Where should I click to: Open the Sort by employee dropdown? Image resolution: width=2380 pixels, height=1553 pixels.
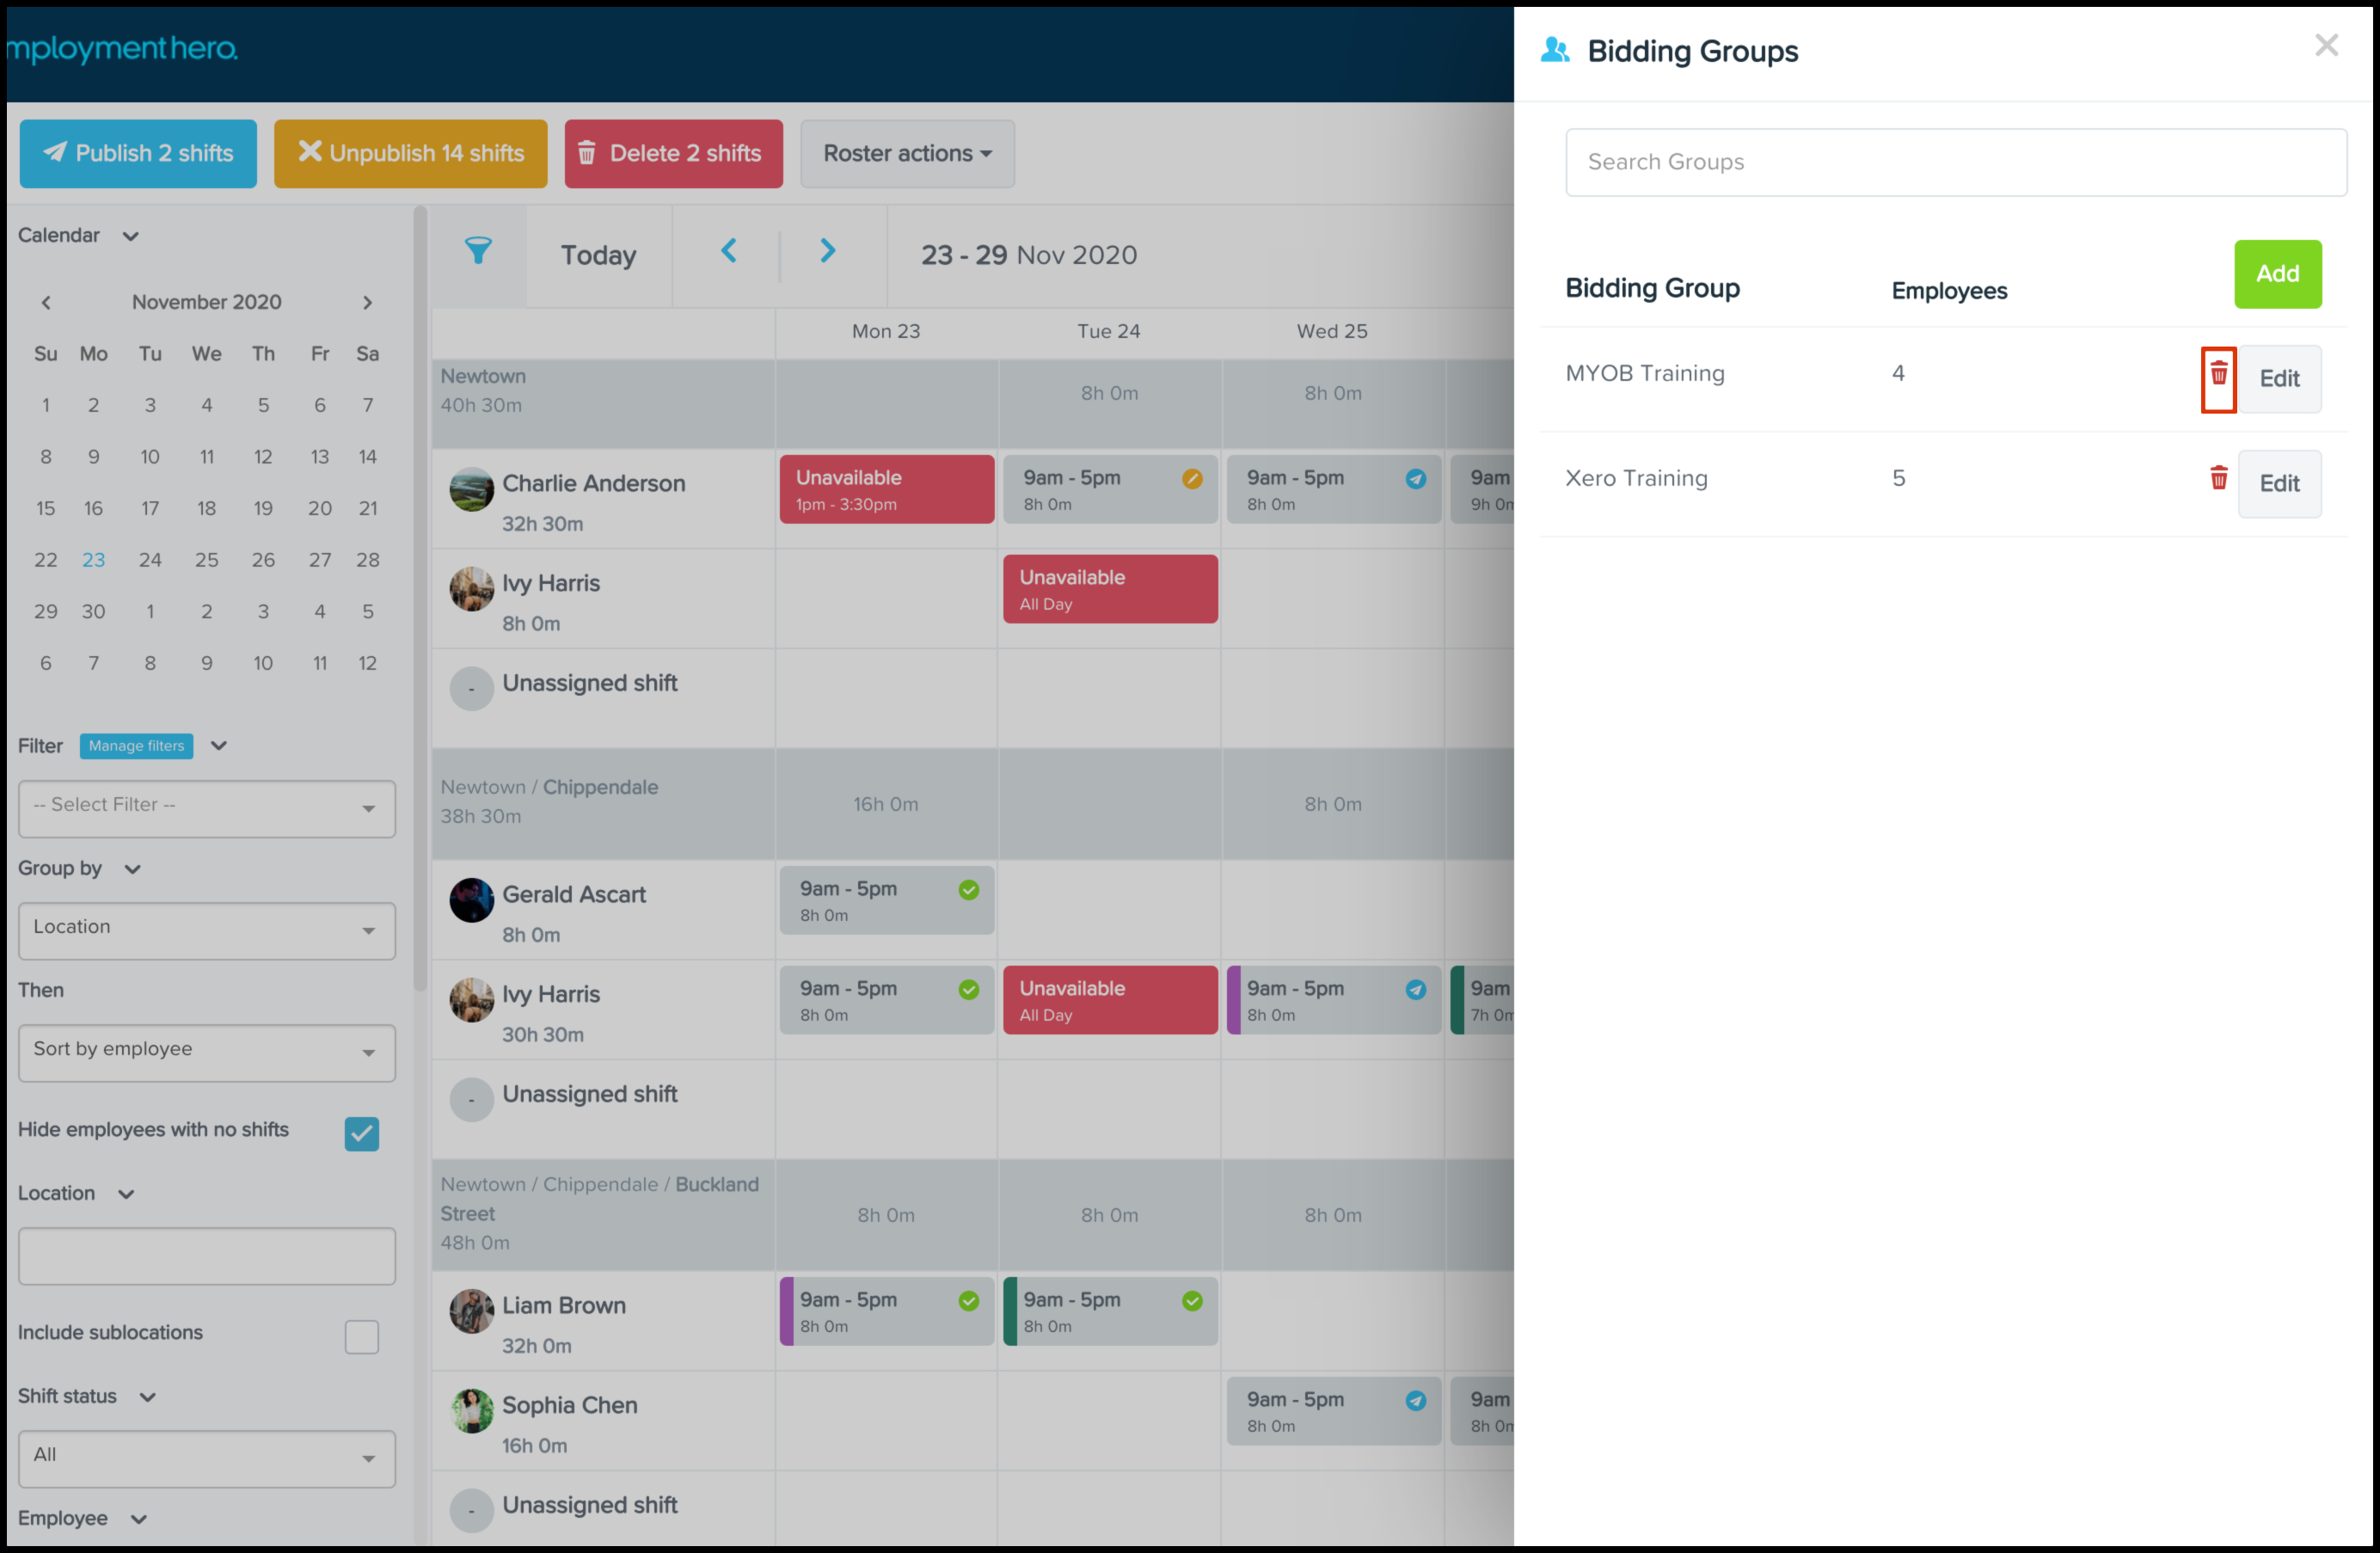[x=206, y=1052]
